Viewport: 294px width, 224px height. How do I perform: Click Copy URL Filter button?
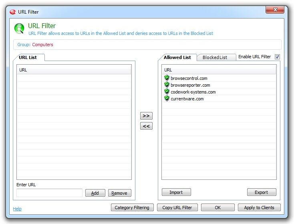click(177, 208)
